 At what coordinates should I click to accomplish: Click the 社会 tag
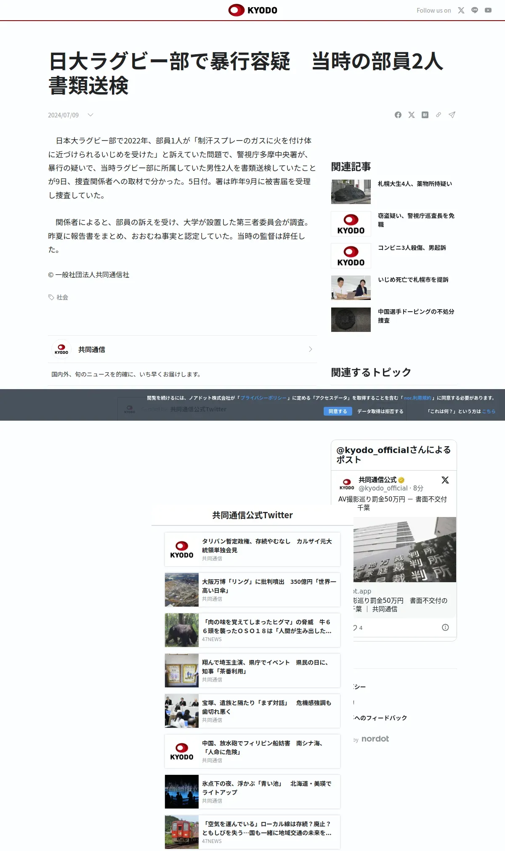pyautogui.click(x=62, y=297)
